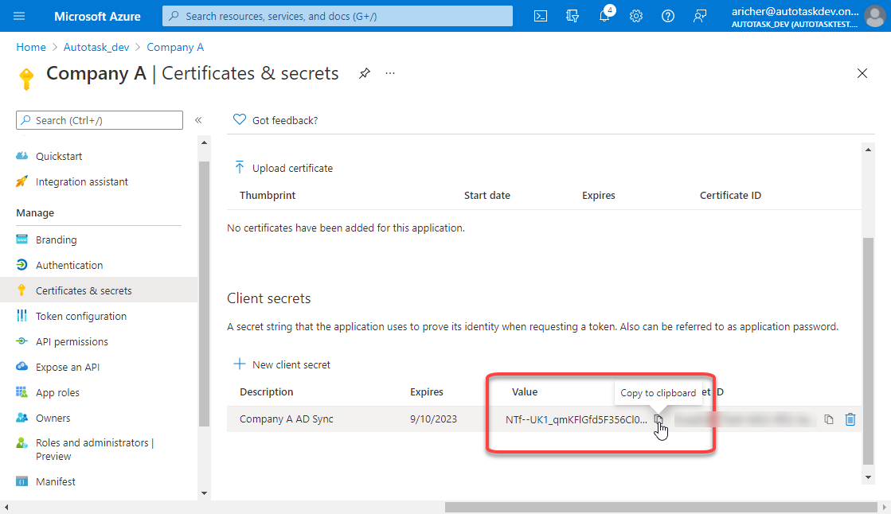Open the Settings gear in the header
The width and height of the screenshot is (891, 514).
(x=636, y=16)
